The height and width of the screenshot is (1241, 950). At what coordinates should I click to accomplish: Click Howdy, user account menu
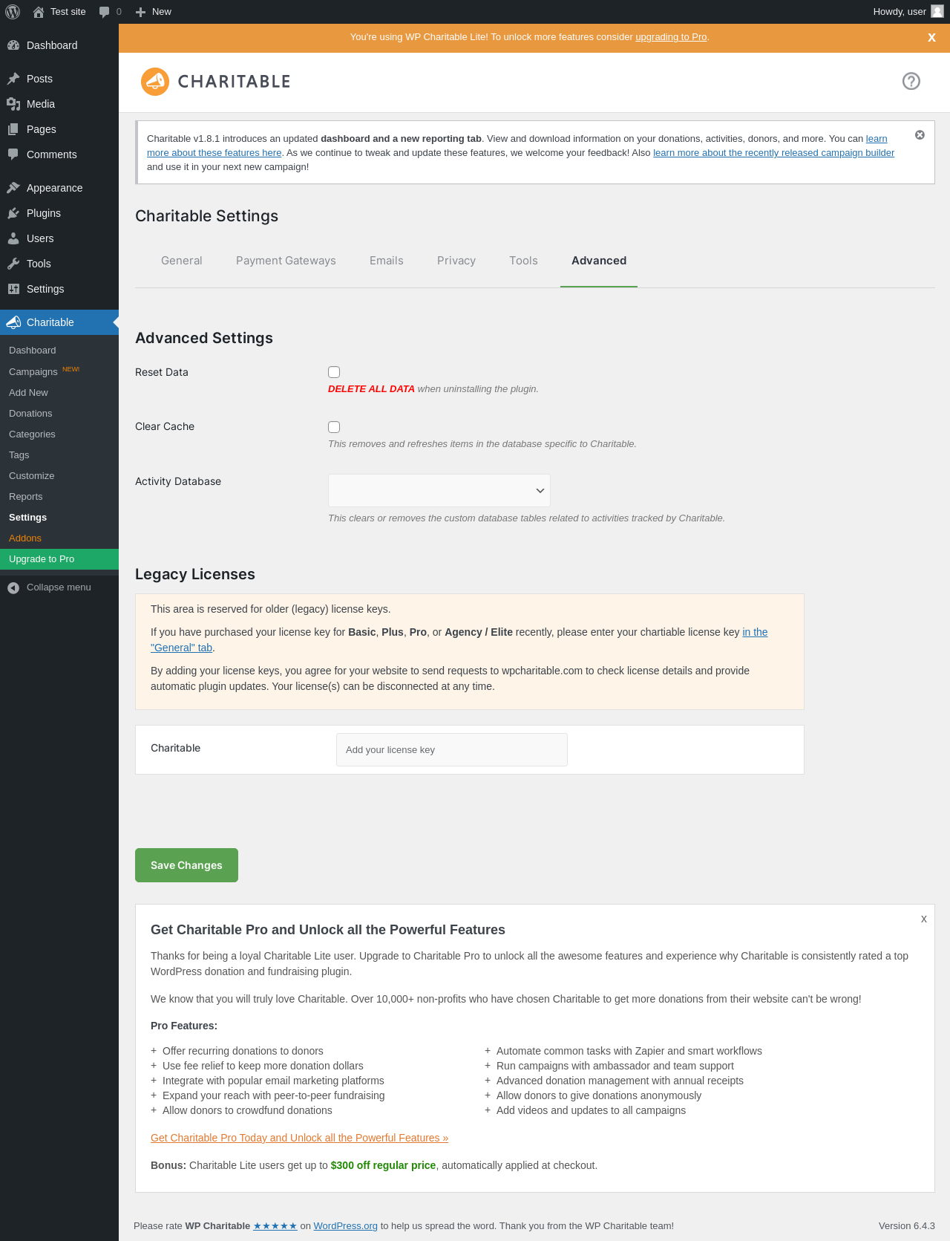pos(908,12)
